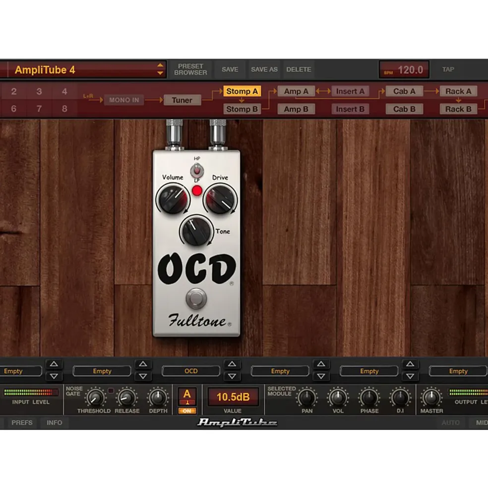
Task: Click up arrow right of first Empty slot
Action: point(54,364)
